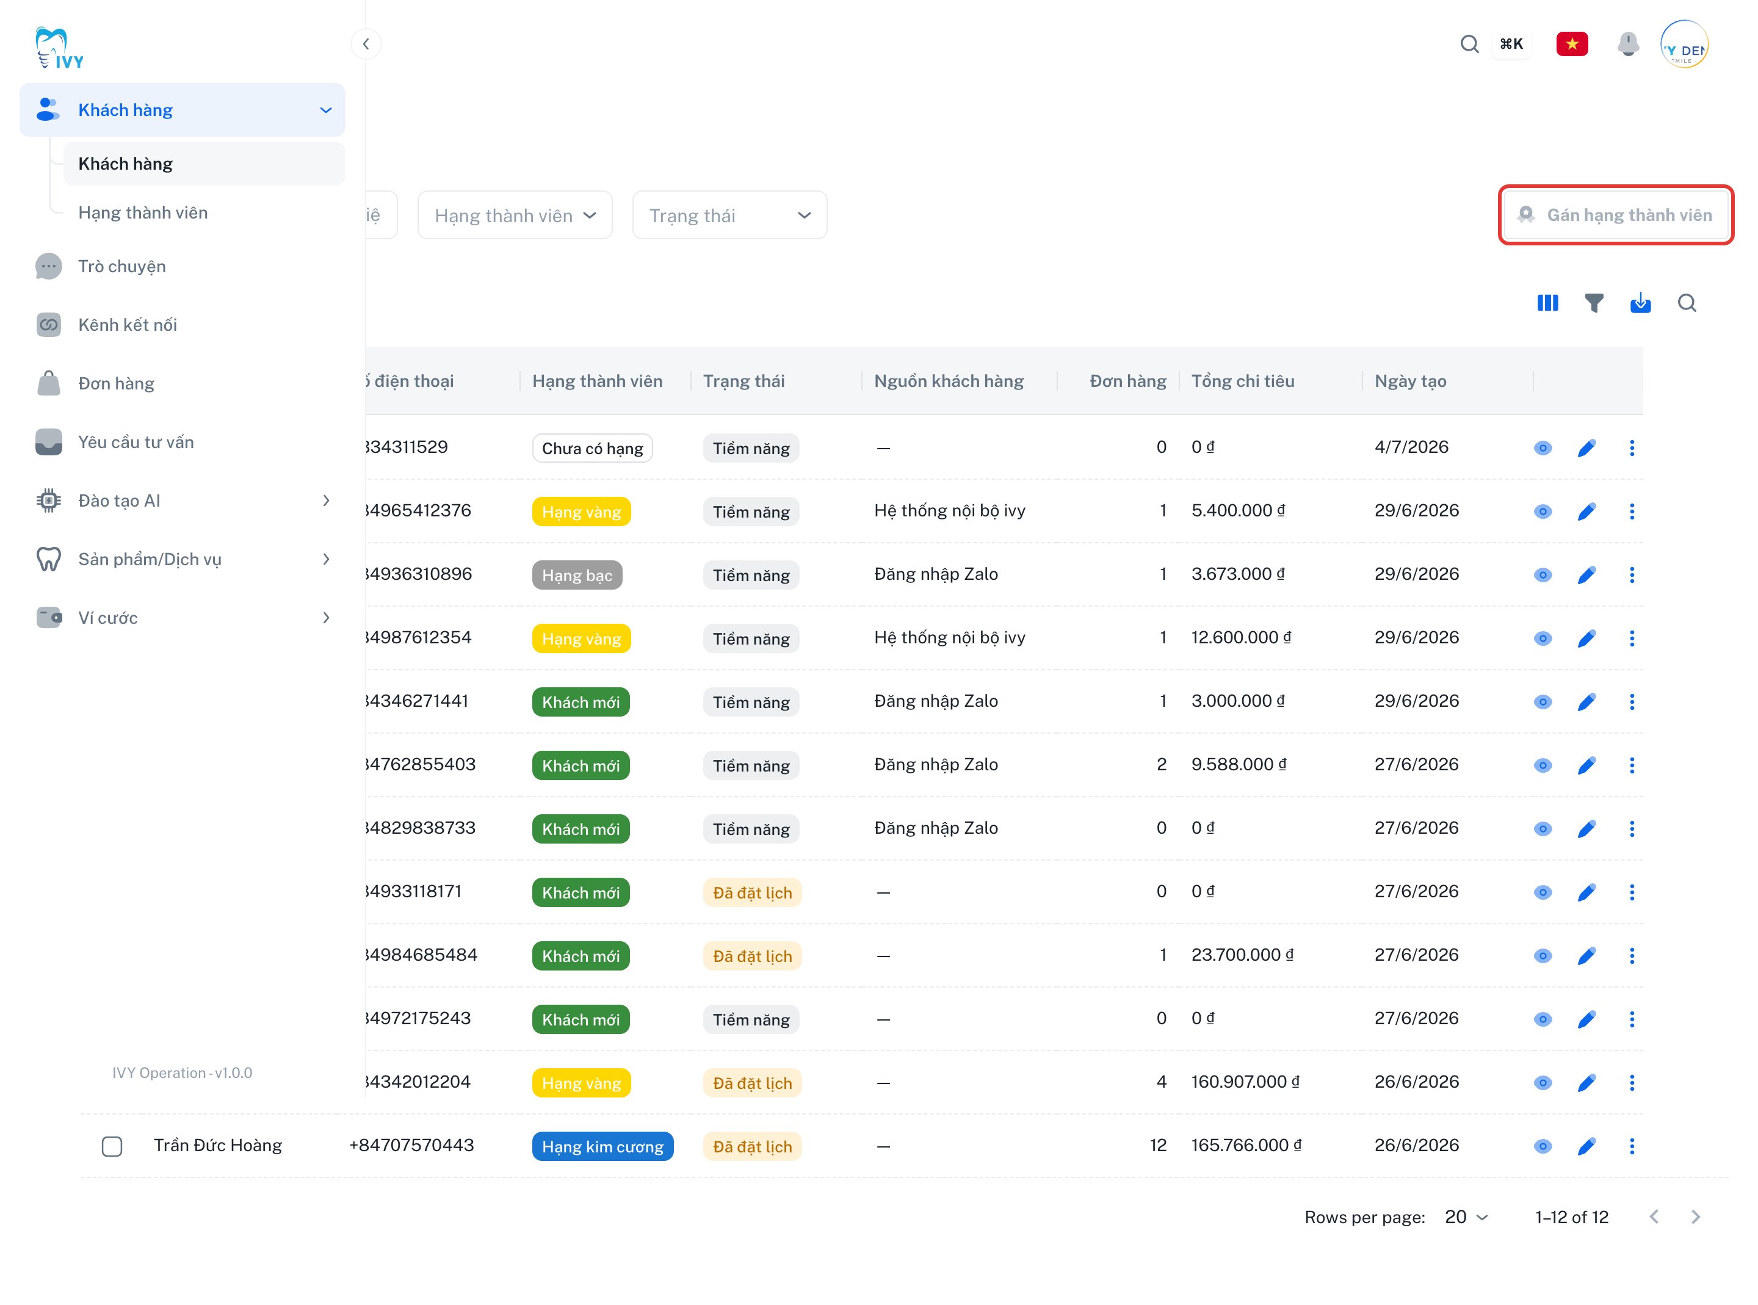Switch language via Vietnam flag icon
The height and width of the screenshot is (1305, 1758).
point(1572,44)
